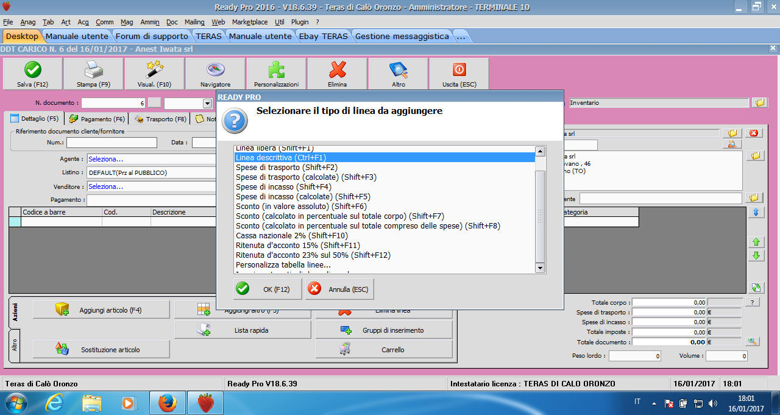Viewport: 780px width, 415px height.
Task: Click the Num. reference input field
Action: coord(112,143)
